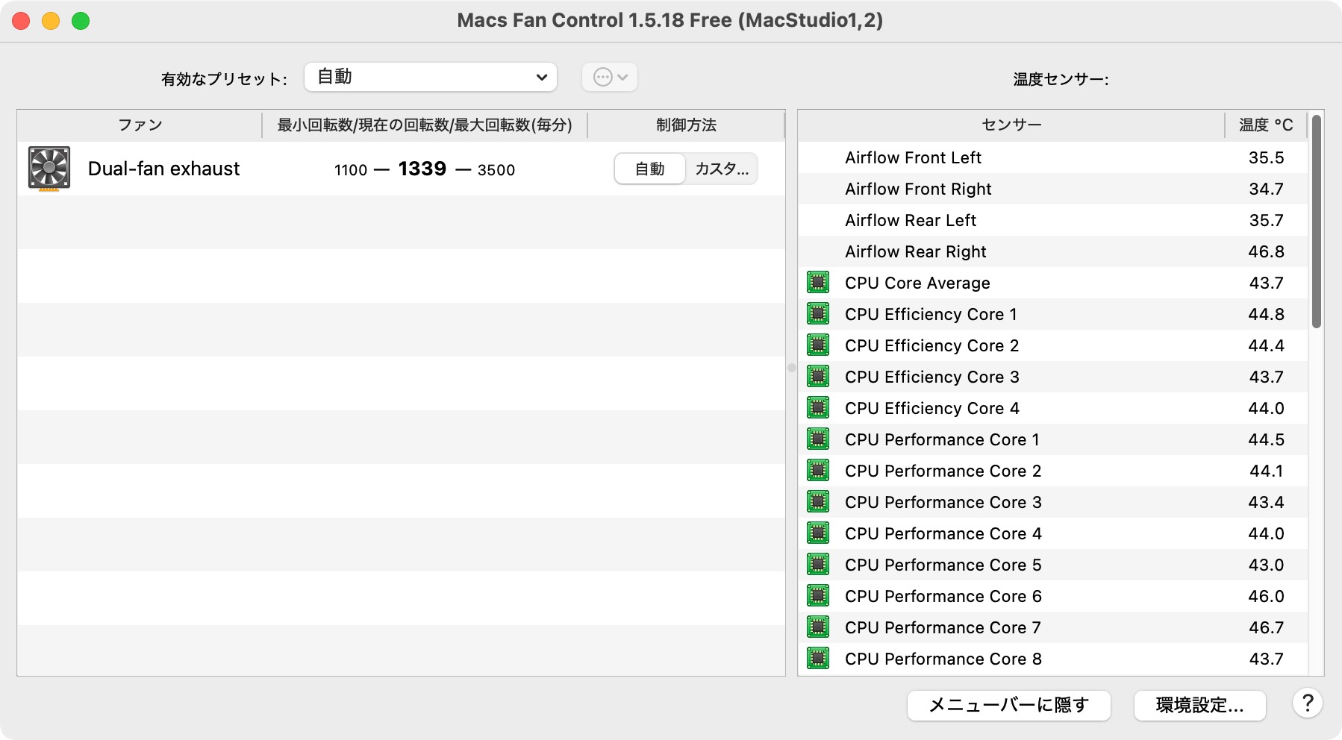Switch fan control to カスタム mode

pos(721,169)
